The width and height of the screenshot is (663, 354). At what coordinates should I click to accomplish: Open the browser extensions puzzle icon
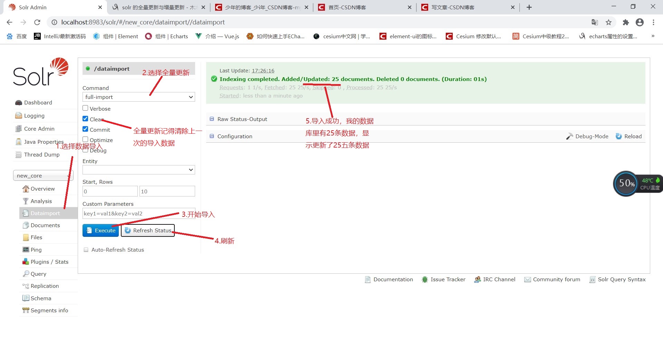pos(626,22)
